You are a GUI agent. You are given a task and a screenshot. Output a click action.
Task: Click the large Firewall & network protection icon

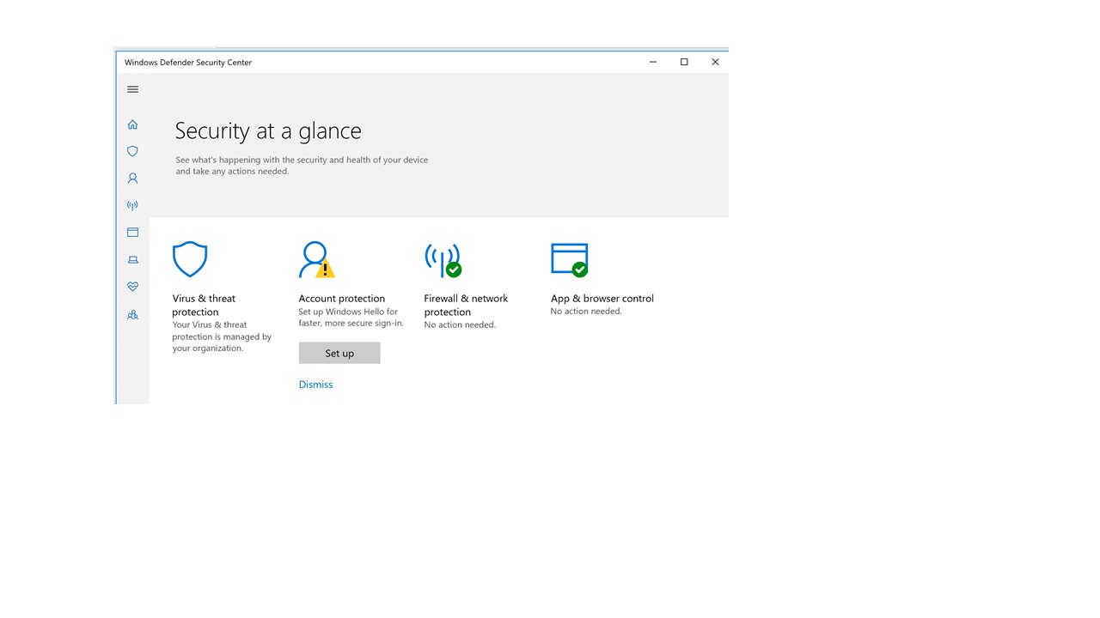[x=443, y=259]
